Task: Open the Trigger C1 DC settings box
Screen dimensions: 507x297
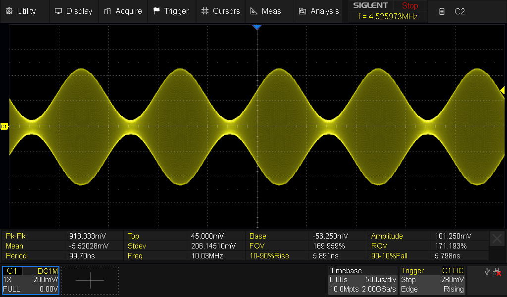Action: [433, 280]
